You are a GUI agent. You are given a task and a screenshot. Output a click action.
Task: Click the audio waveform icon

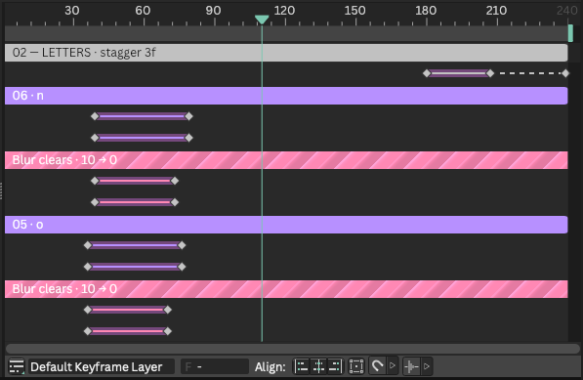tap(411, 366)
